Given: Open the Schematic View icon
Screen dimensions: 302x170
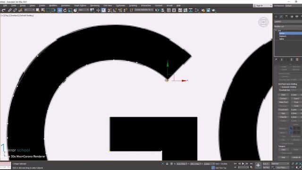Looking at the screenshot, I should click(191, 10).
